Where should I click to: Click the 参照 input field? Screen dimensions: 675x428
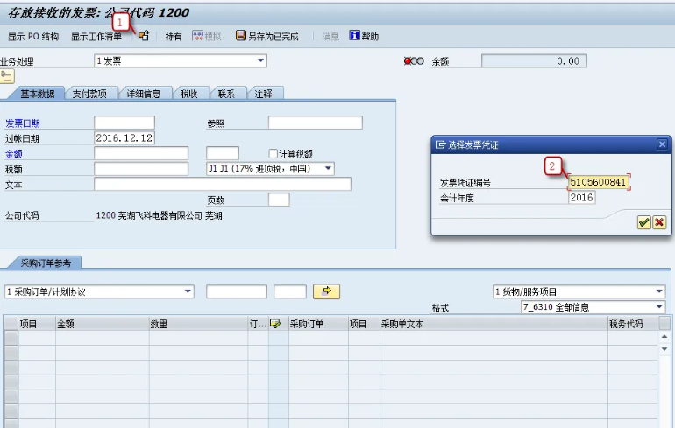coord(315,123)
